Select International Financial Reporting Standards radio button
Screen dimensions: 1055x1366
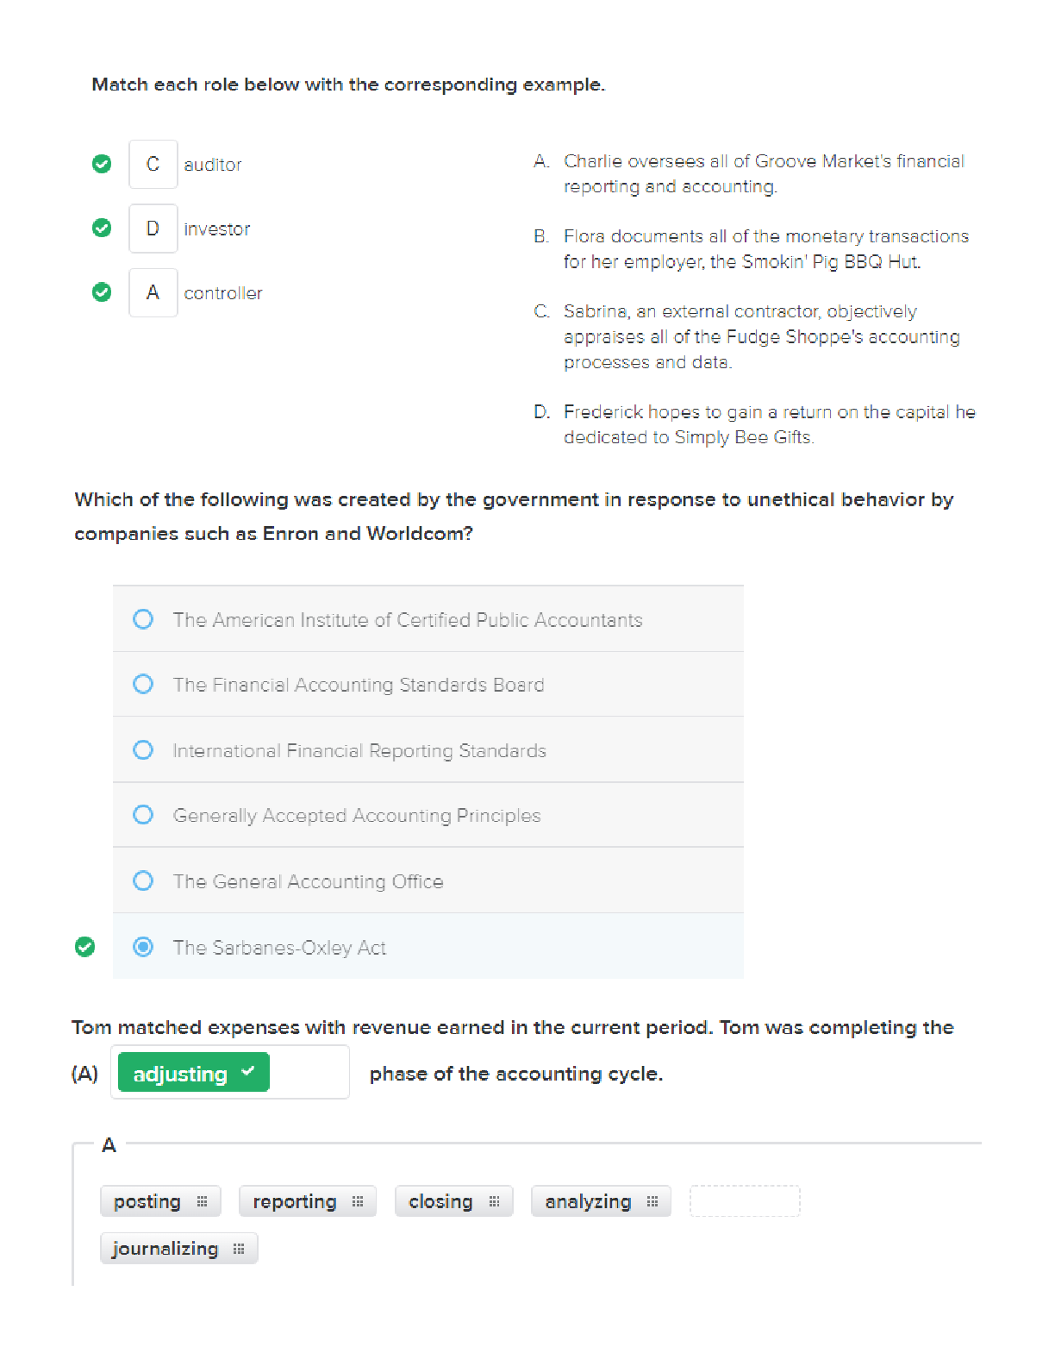[143, 750]
